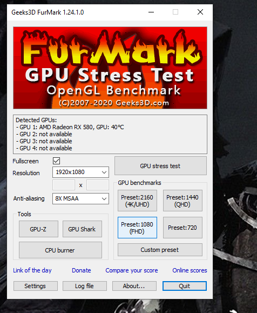Open the Log file
This screenshot has width=257, height=313.
[x=85, y=286]
